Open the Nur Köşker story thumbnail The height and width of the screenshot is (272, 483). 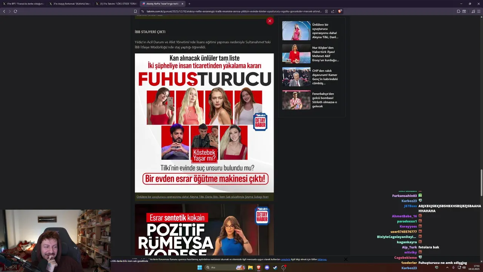click(296, 54)
